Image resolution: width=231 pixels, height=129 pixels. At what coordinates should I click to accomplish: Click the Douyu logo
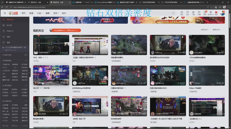[x=13, y=13]
